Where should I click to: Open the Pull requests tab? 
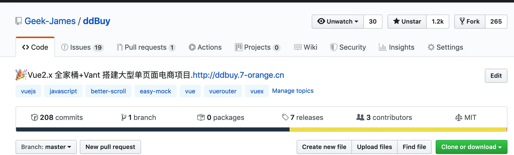tap(146, 47)
